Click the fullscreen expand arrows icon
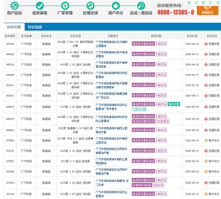 pos(196,3)
